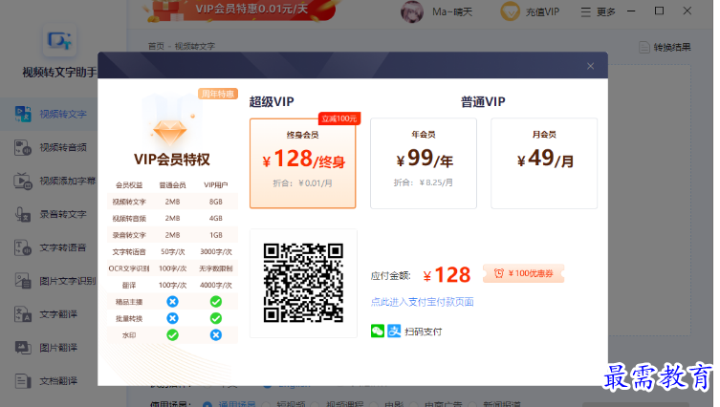Image resolution: width=720 pixels, height=407 pixels.
Task: Click the 视频添加字幕 sidebar icon
Action: [23, 181]
